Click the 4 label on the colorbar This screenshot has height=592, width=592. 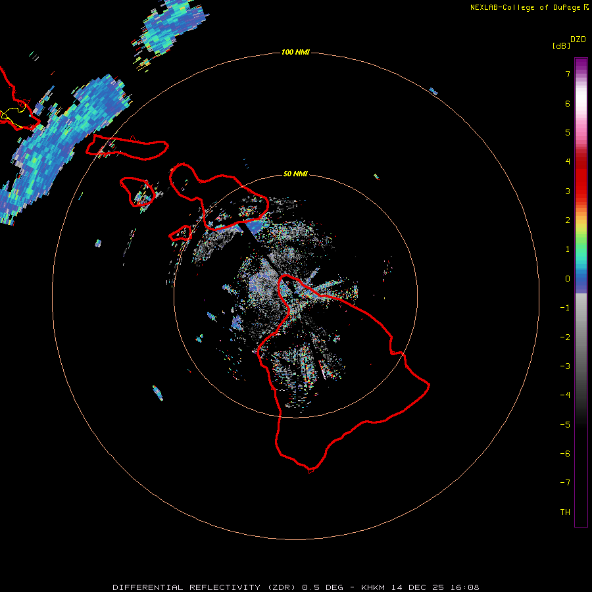click(x=568, y=162)
